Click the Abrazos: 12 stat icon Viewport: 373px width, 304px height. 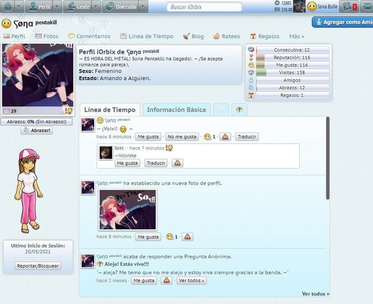point(251,88)
